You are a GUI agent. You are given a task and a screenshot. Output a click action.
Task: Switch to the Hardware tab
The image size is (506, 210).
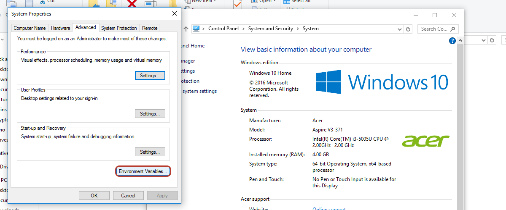pos(60,28)
